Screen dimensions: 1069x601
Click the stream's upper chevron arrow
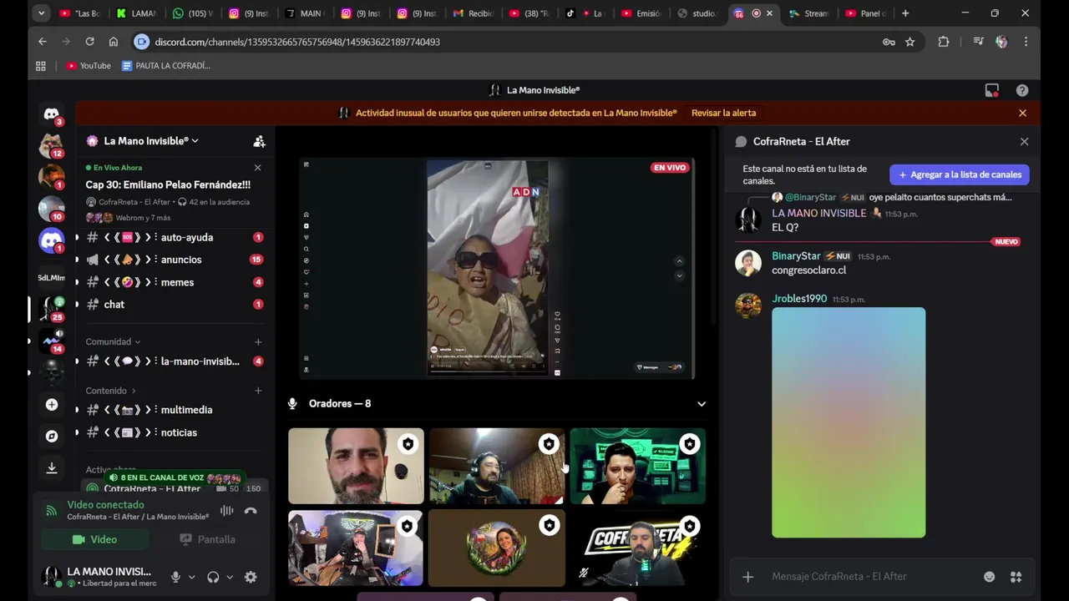(679, 260)
